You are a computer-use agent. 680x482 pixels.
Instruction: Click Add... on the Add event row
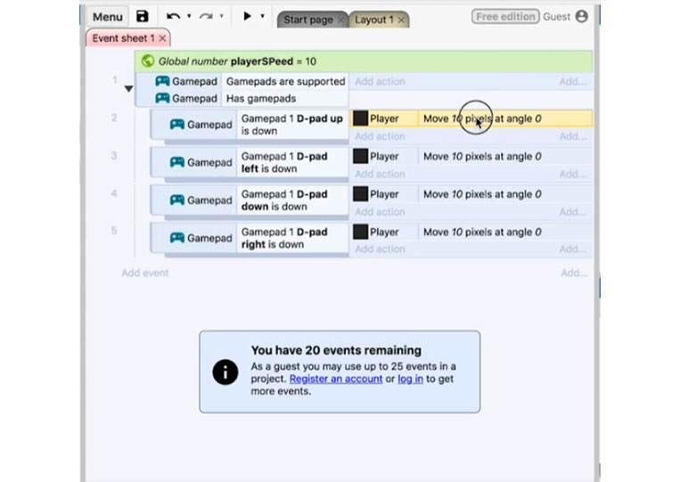[x=574, y=273]
